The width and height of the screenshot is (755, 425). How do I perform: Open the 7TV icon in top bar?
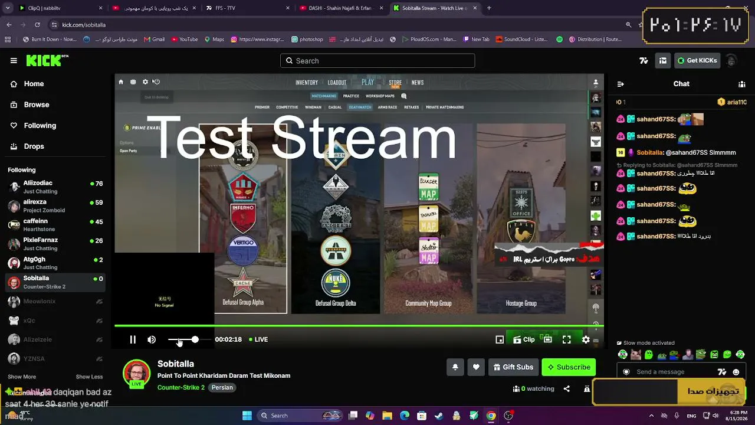(644, 61)
